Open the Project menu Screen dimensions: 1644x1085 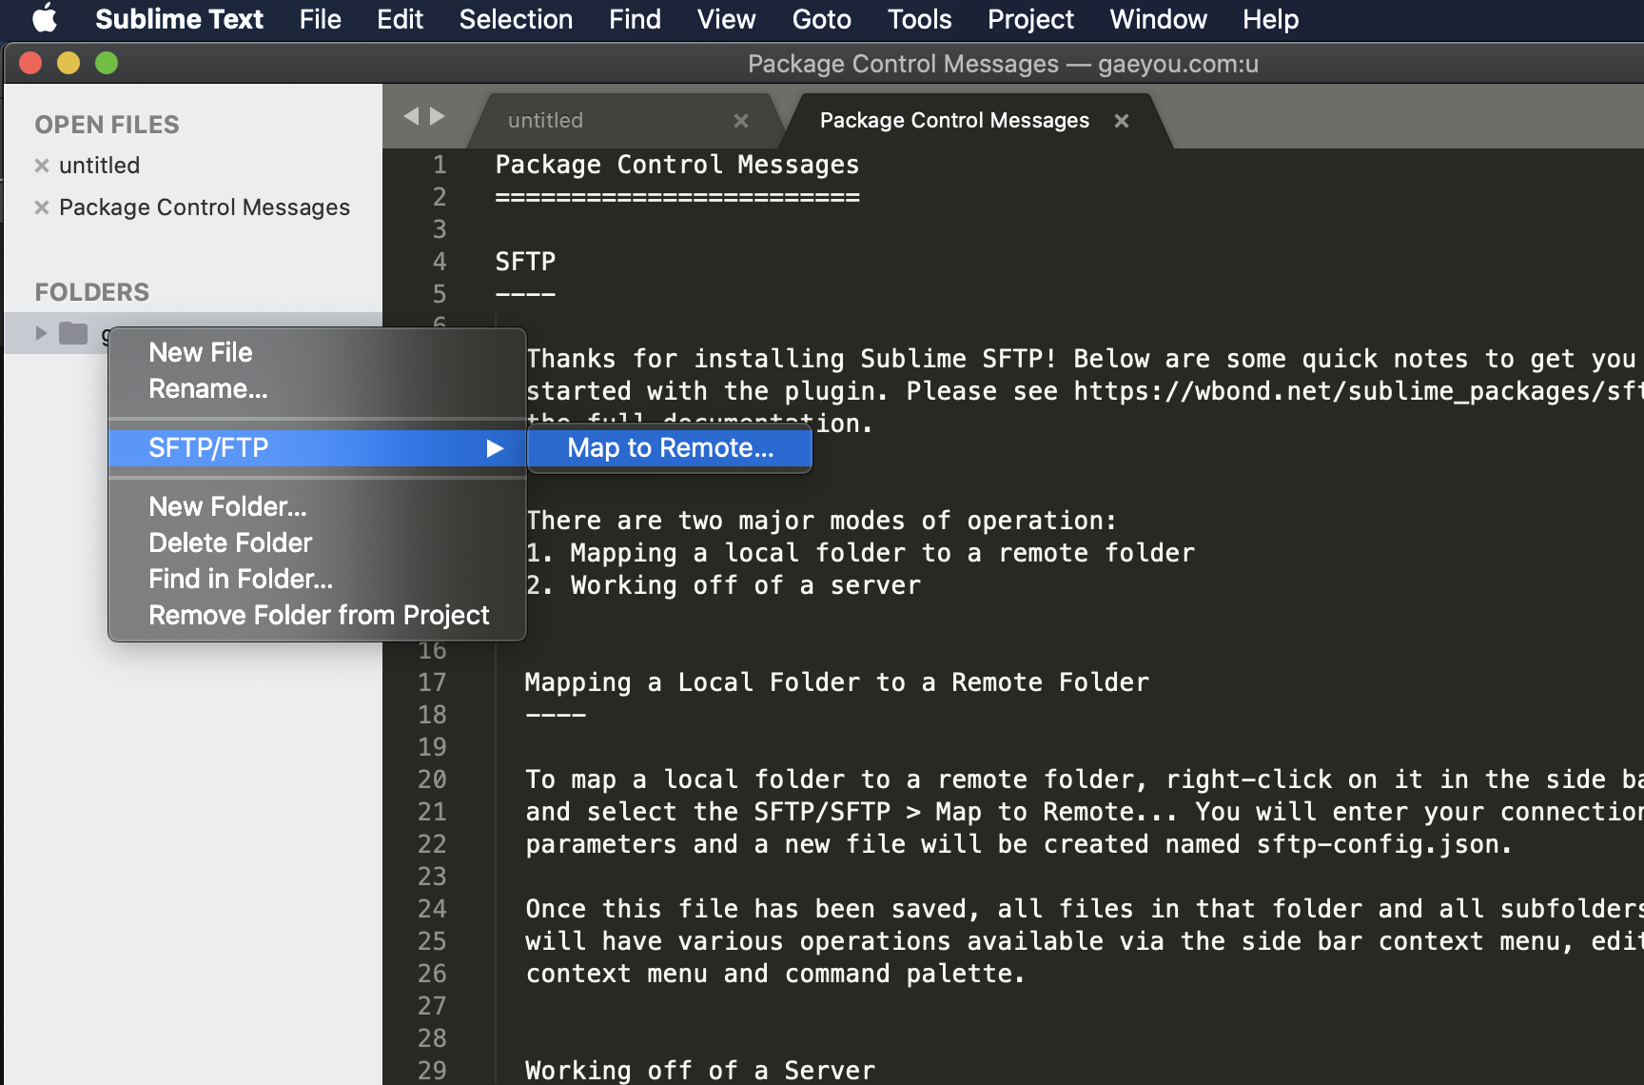1030,19
